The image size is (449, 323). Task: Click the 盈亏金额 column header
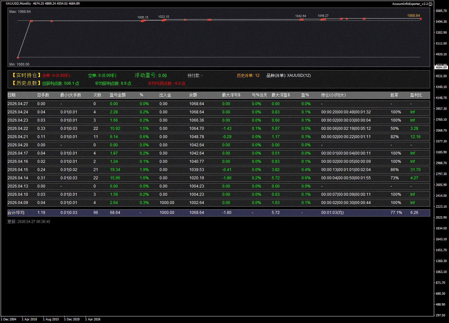[x=118, y=95]
